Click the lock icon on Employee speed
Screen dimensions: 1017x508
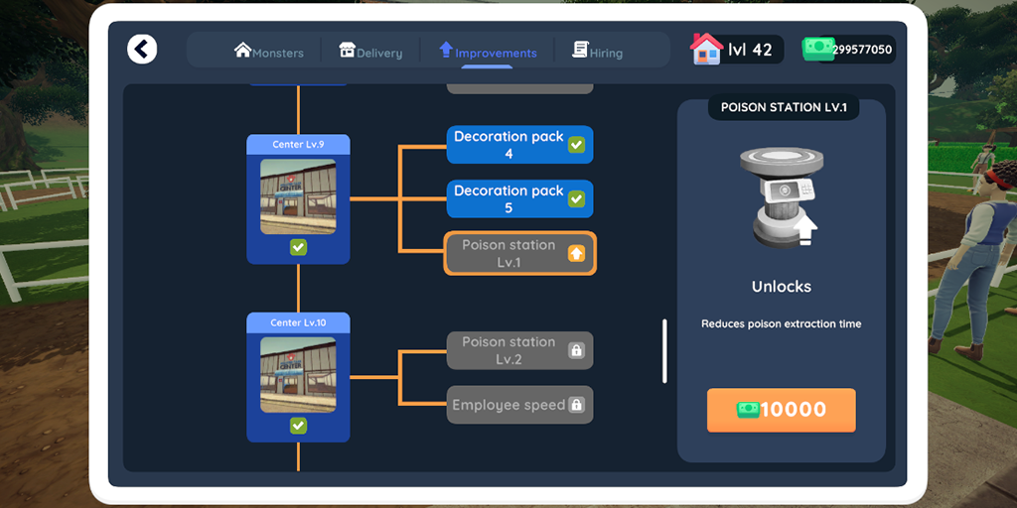(575, 405)
